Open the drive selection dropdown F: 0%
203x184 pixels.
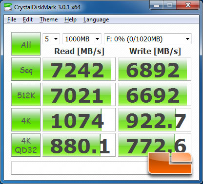pos(148,39)
